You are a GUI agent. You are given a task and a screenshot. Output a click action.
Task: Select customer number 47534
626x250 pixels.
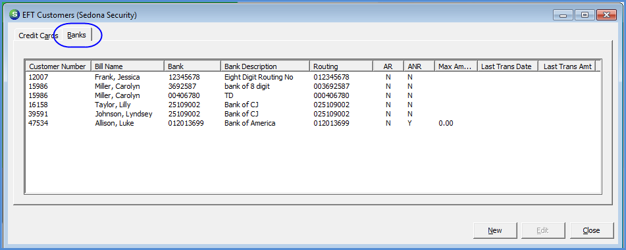pyautogui.click(x=38, y=123)
